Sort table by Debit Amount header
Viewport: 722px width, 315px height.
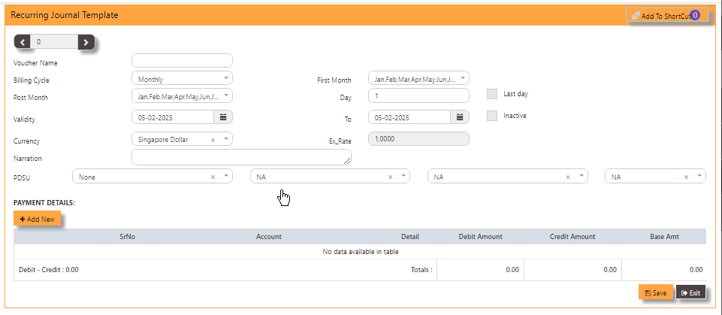click(480, 237)
